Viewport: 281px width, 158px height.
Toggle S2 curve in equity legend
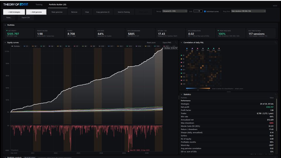pyautogui.click(x=34, y=46)
